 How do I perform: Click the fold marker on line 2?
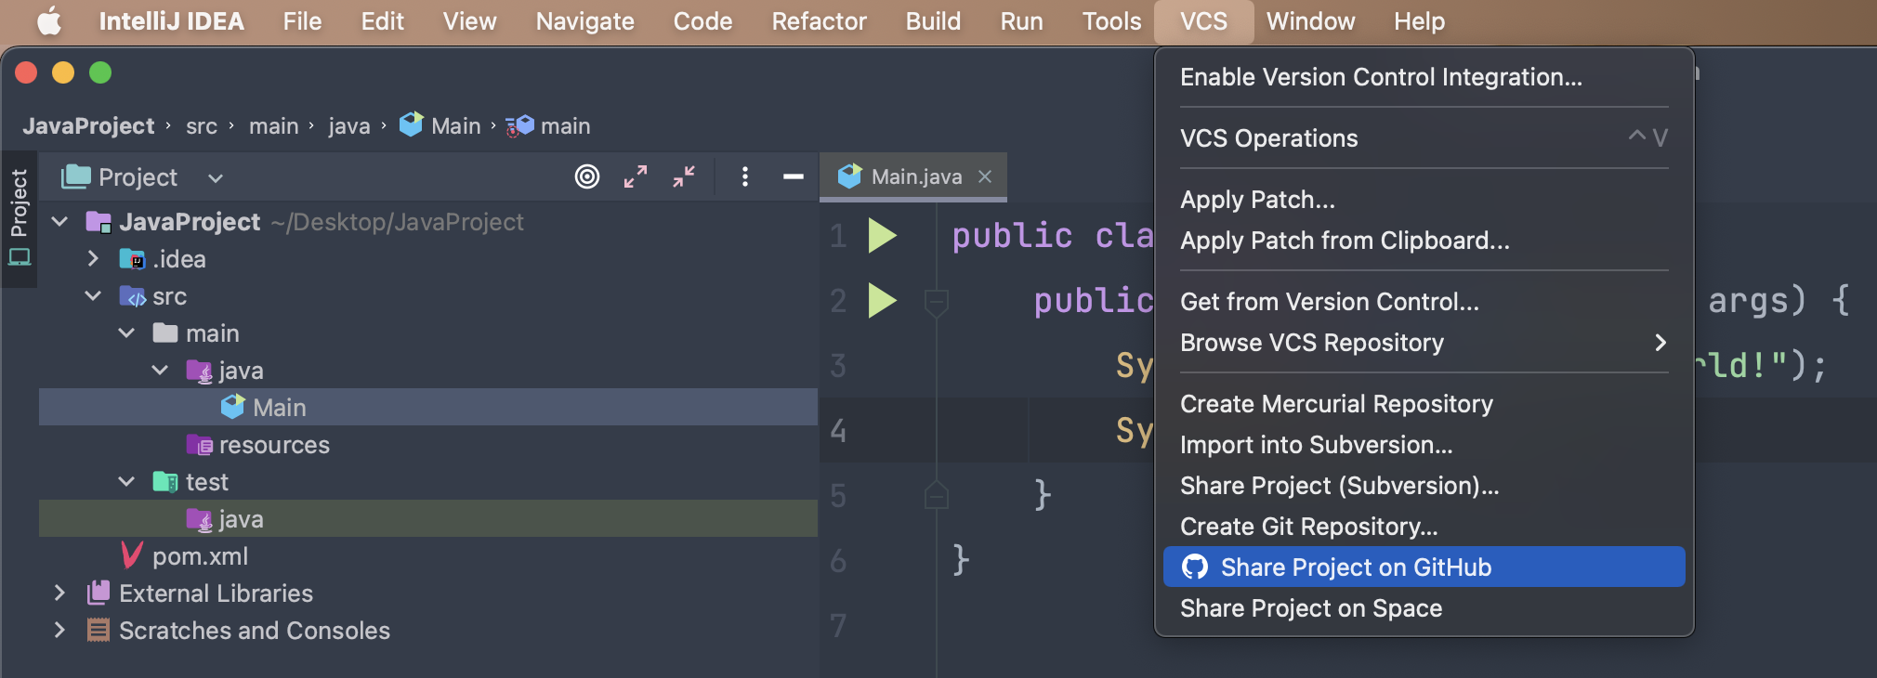pyautogui.click(x=937, y=302)
